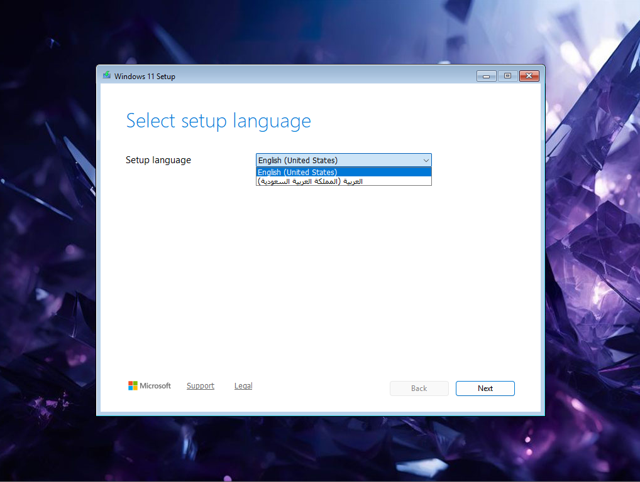This screenshot has height=482, width=640.
Task: Minimize the Windows 11 Setup window
Action: tap(486, 76)
